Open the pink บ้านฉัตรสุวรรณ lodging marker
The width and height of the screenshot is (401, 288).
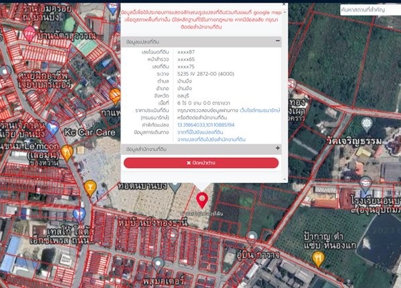click(29, 34)
